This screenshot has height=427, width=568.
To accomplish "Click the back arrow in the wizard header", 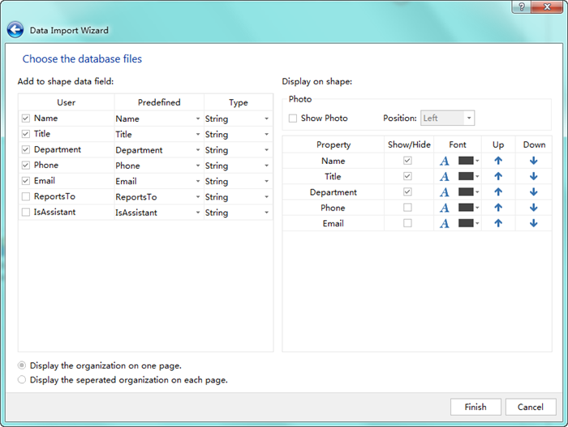I will [15, 30].
